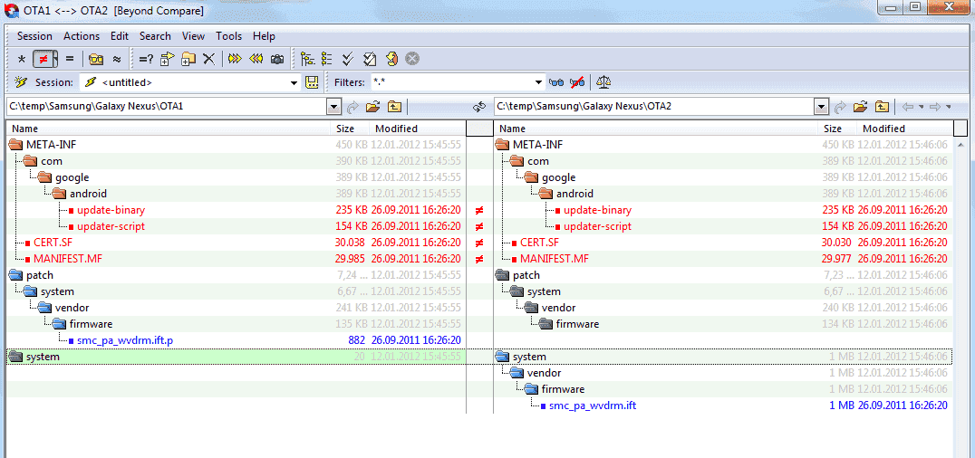The height and width of the screenshot is (458, 975).
Task: Click the Save Session floppy icon
Action: coord(312,82)
